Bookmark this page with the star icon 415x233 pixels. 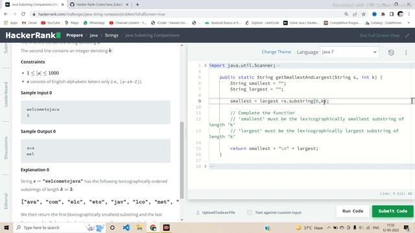point(364,14)
